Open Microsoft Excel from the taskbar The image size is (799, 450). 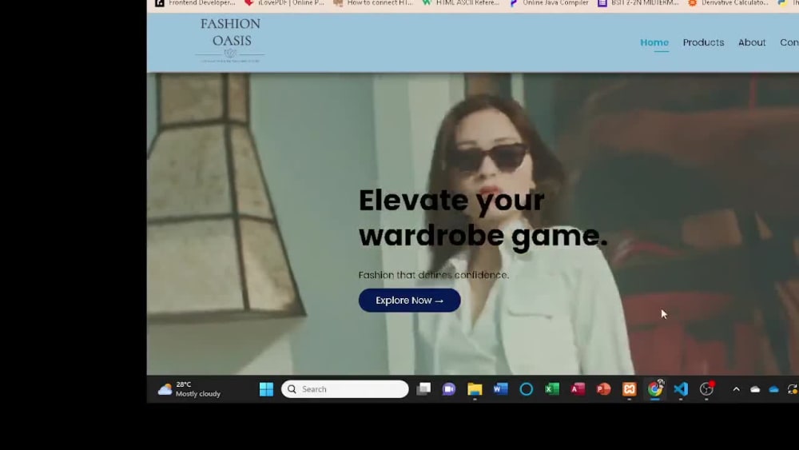pyautogui.click(x=552, y=389)
